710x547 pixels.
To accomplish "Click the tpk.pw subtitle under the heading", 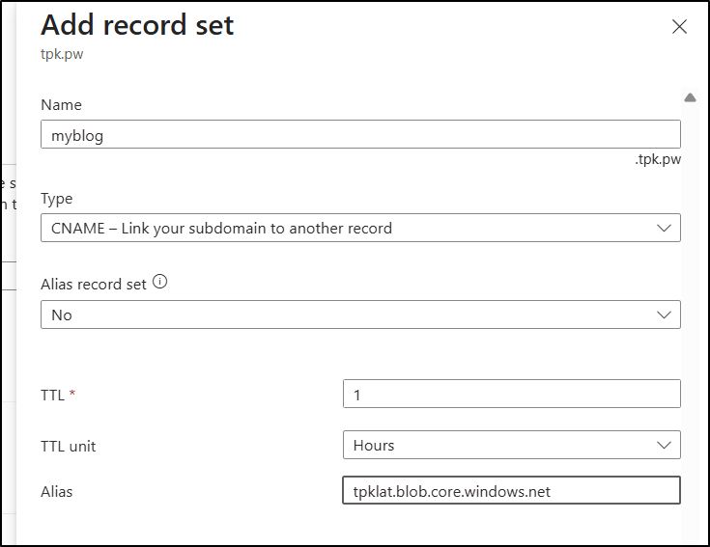I will tap(62, 54).
